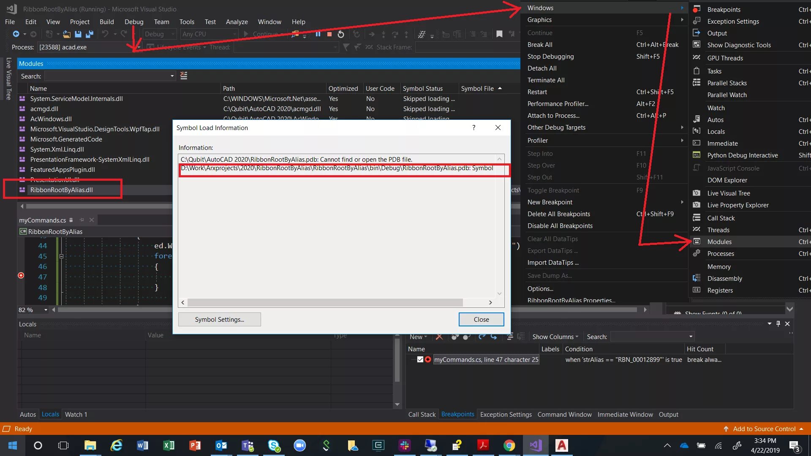Expand the Modules search box dropdown
The width and height of the screenshot is (811, 456).
[172, 76]
